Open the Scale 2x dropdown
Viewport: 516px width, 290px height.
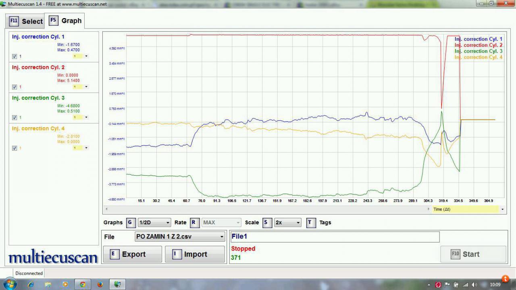287,222
